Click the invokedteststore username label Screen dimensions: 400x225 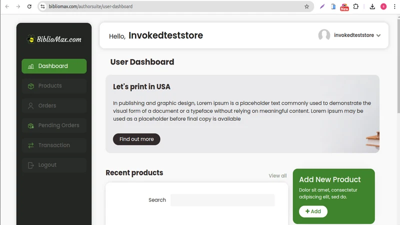[354, 35]
